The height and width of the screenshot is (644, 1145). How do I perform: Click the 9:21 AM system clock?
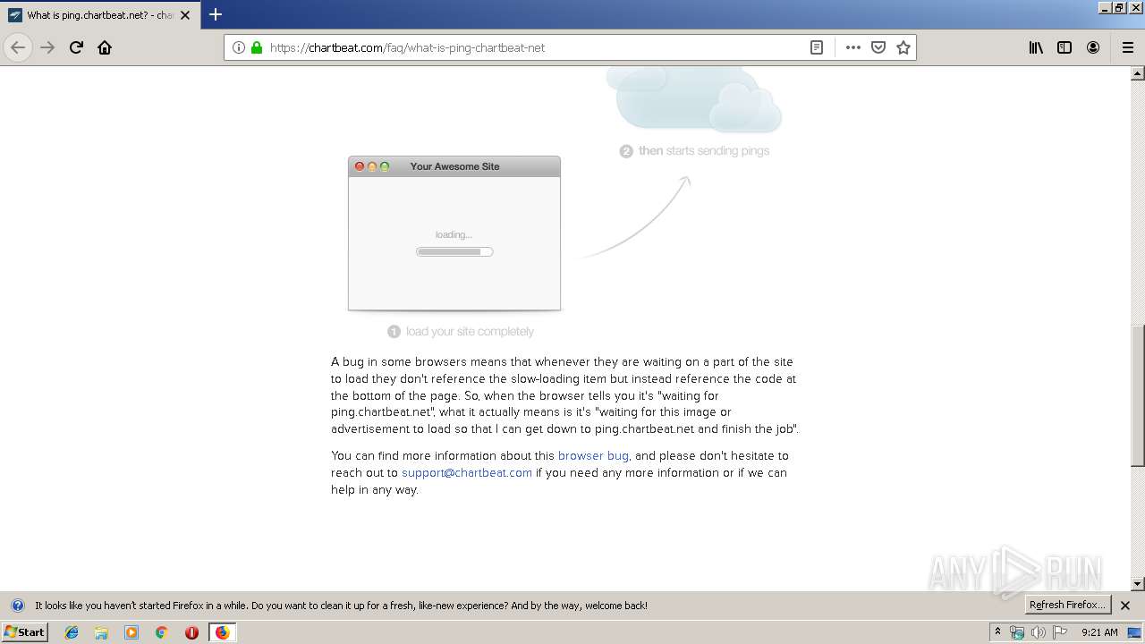(x=1099, y=632)
